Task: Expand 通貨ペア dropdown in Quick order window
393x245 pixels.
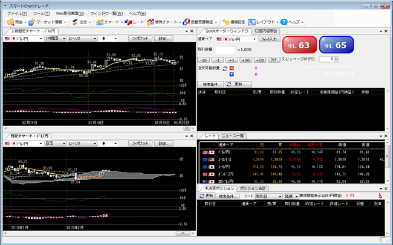Action: point(255,39)
